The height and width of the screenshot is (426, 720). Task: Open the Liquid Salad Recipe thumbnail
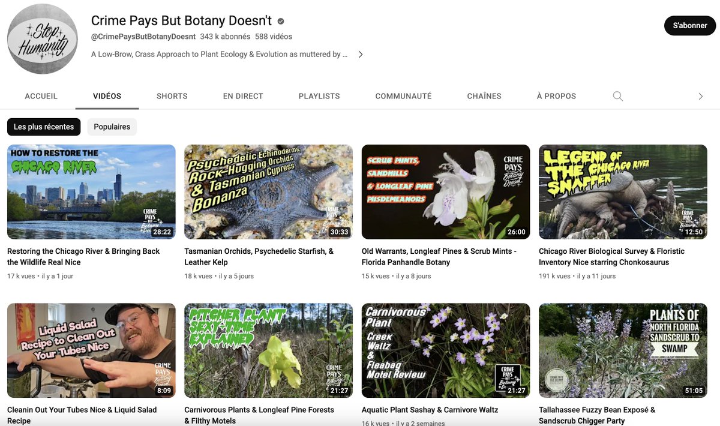[91, 350]
